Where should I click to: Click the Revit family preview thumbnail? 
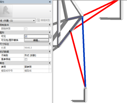(x=6, y=11)
